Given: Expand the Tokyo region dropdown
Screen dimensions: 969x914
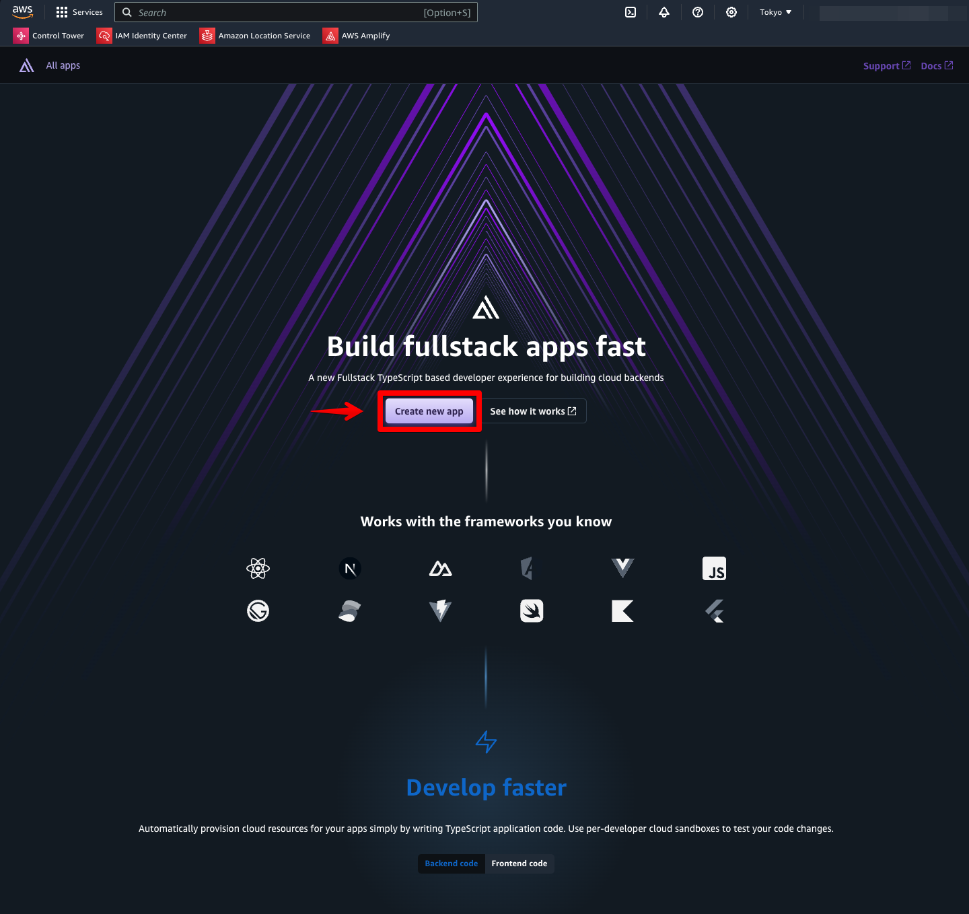Looking at the screenshot, I should 775,12.
